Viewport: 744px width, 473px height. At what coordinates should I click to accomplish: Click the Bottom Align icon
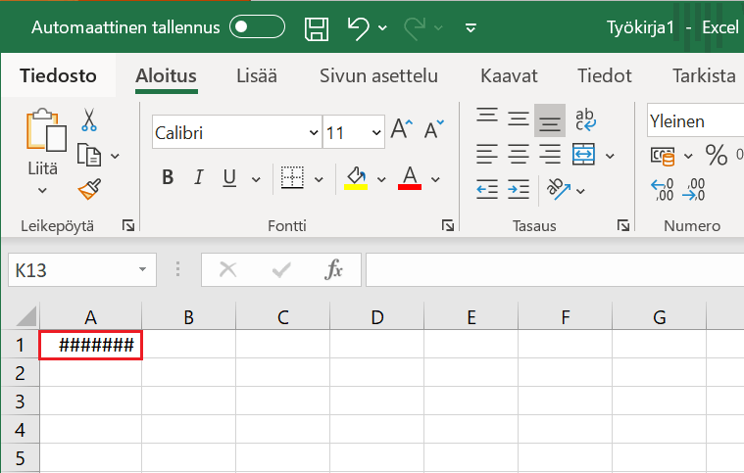coord(550,120)
